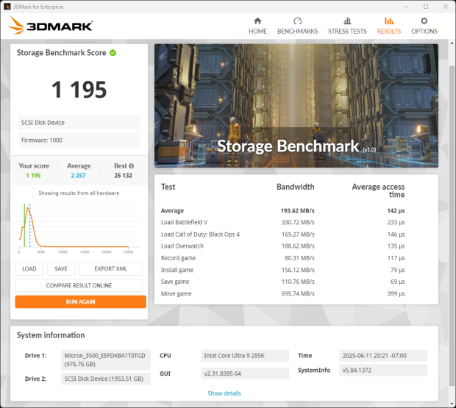Image resolution: width=456 pixels, height=408 pixels.
Task: Click the Record game row
Action: tap(282, 258)
